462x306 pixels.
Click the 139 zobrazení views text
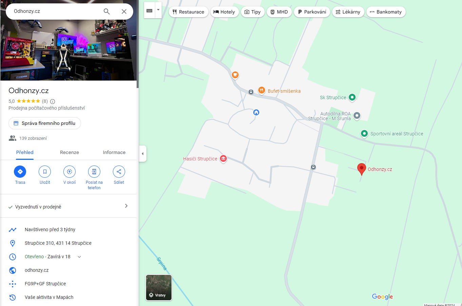[33, 138]
